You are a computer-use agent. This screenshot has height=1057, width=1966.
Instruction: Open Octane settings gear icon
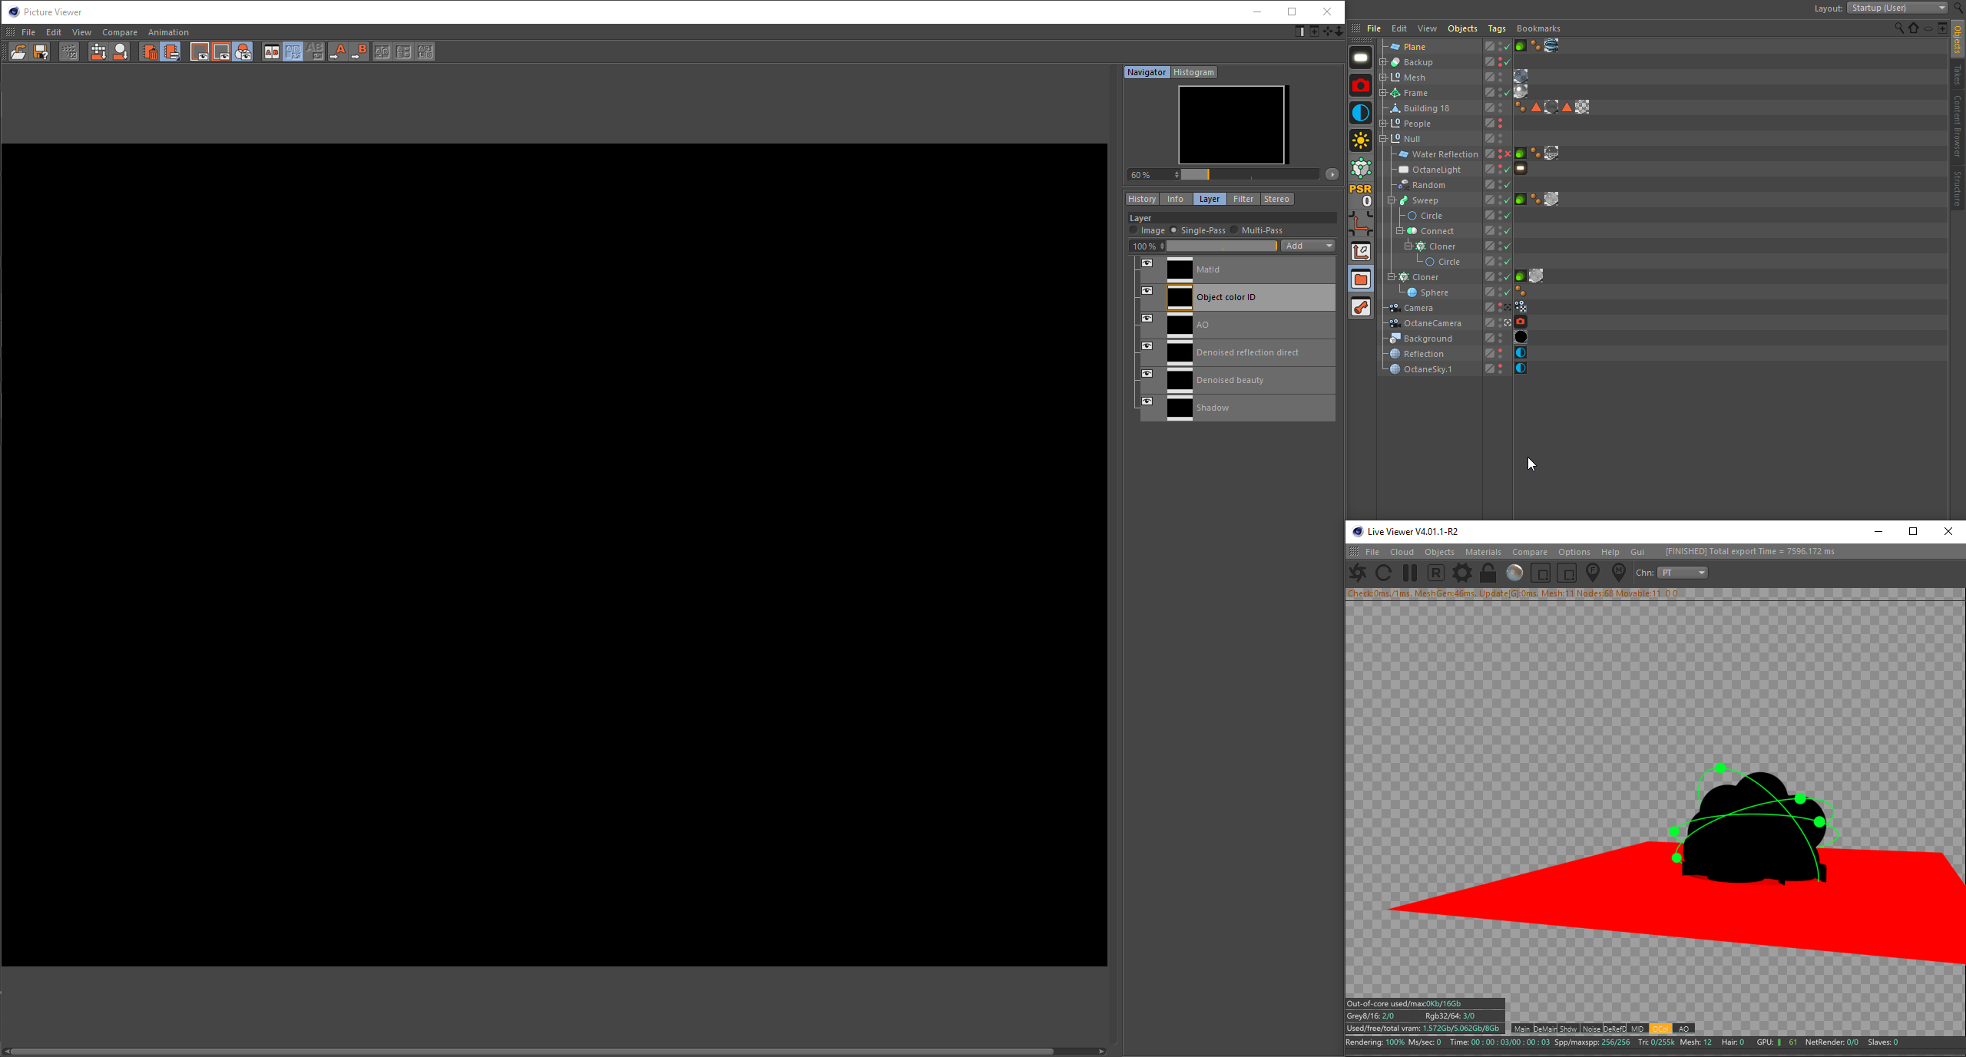click(x=1462, y=573)
